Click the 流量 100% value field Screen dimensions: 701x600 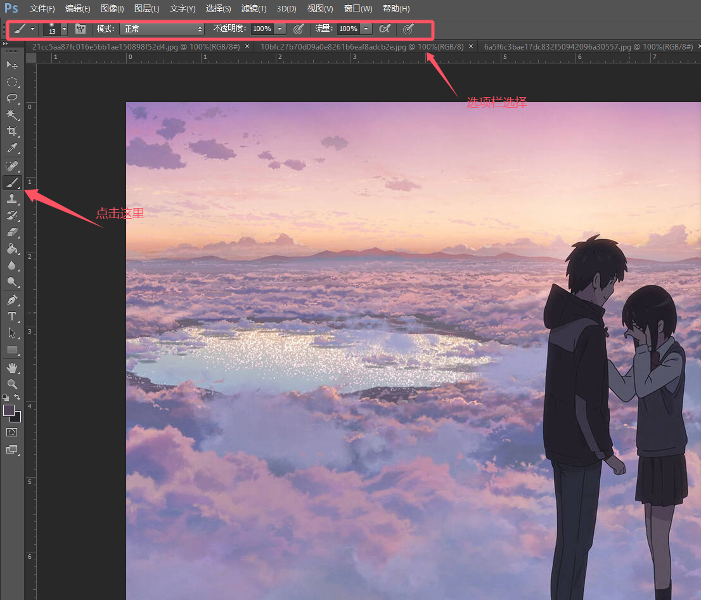point(348,29)
